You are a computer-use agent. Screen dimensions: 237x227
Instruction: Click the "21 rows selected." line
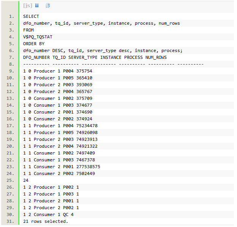[46, 221]
